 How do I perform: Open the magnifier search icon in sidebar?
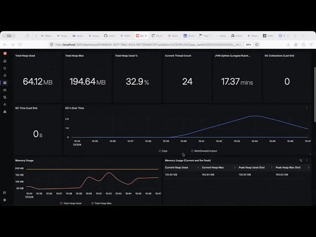click(5, 68)
